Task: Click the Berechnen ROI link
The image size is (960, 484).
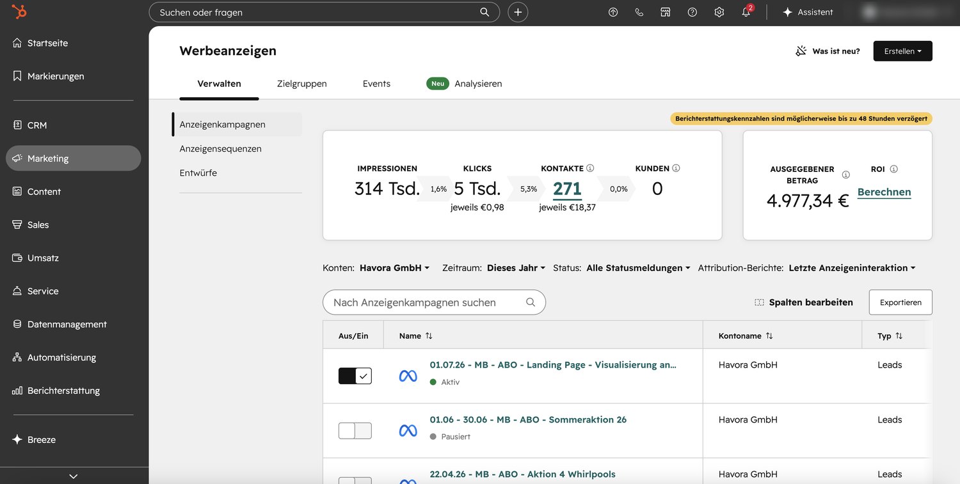Action: 884,192
